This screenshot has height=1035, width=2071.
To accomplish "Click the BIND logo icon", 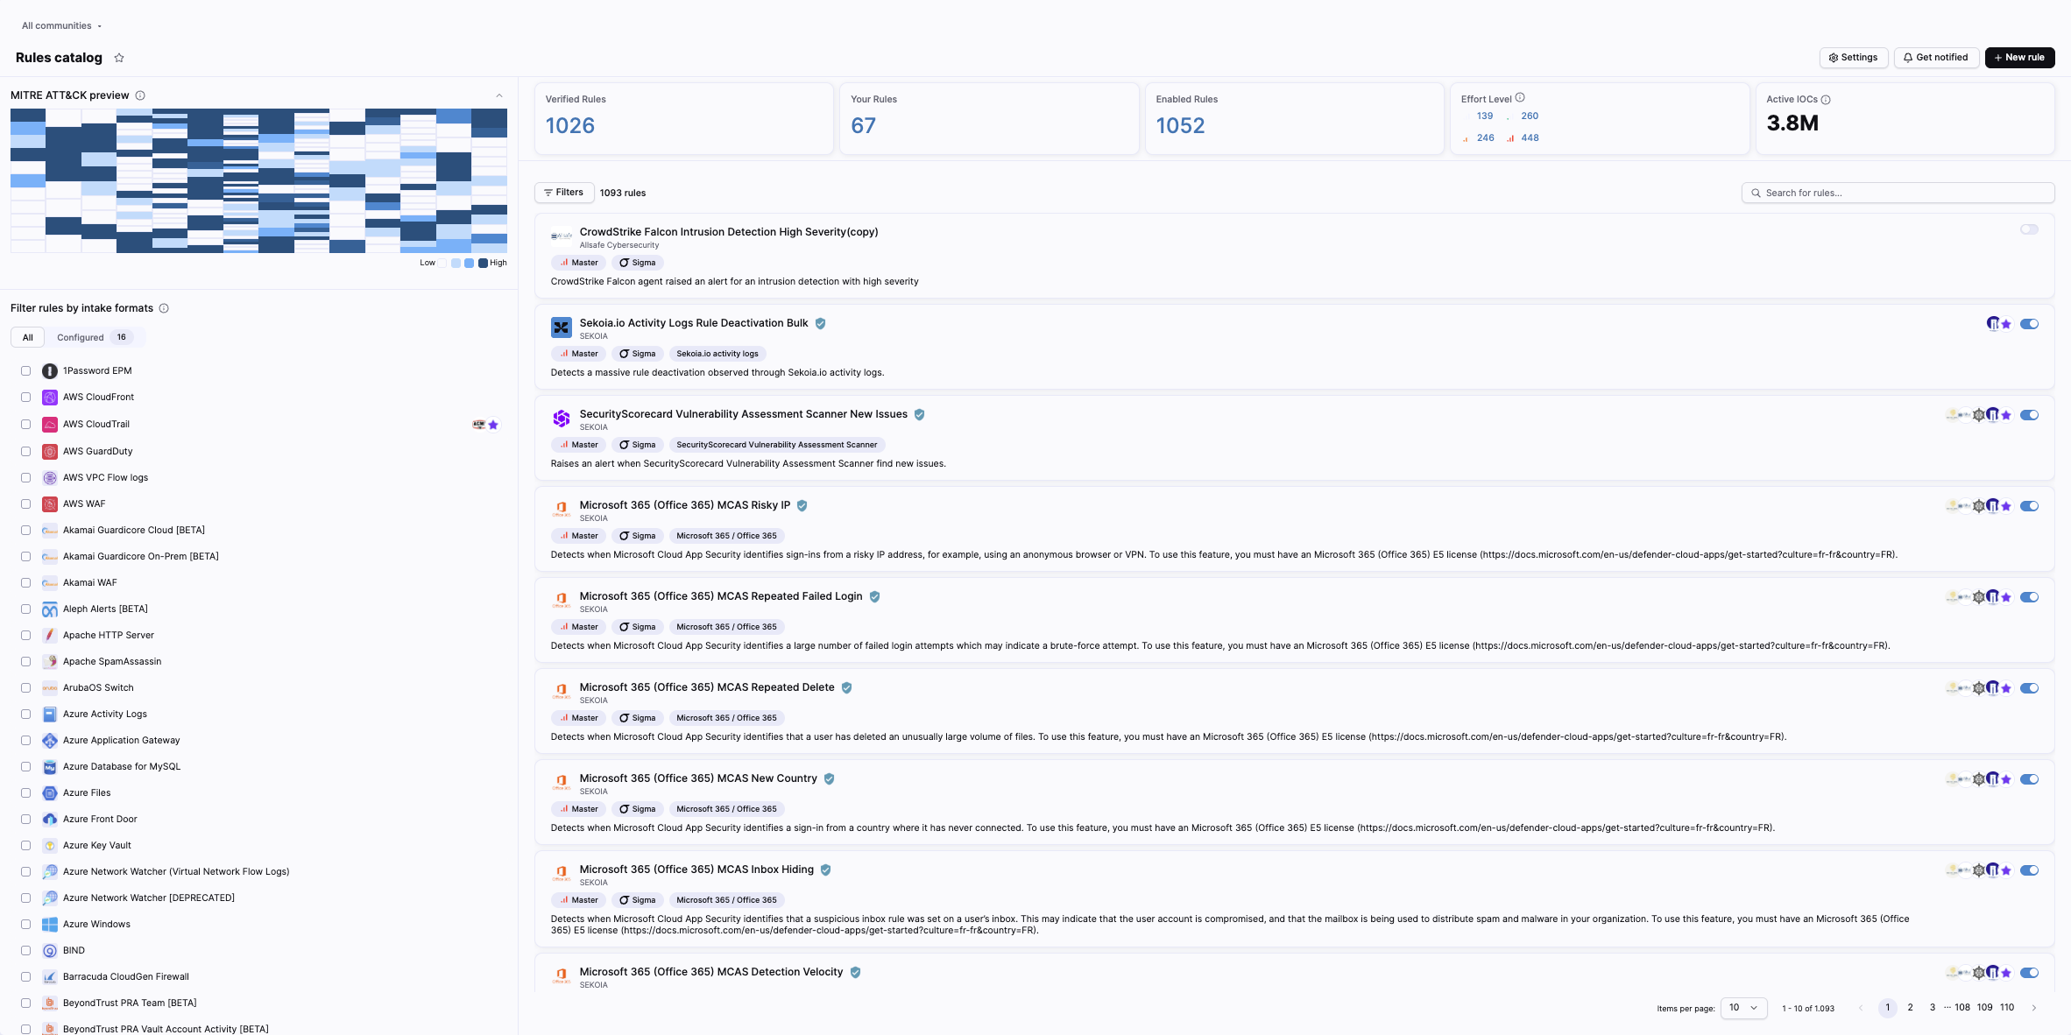I will (x=50, y=951).
